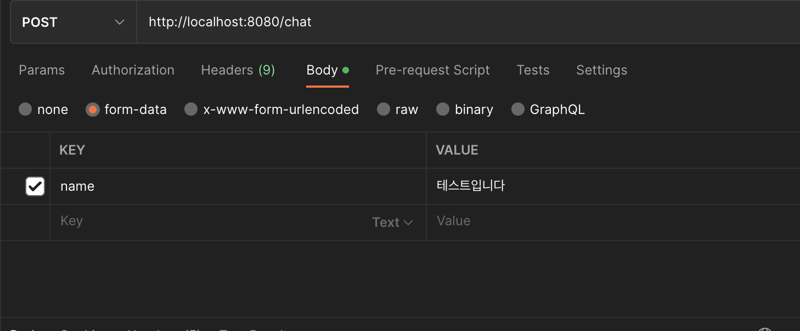Select the none body type
Image resolution: width=800 pixels, height=331 pixels.
pos(25,110)
